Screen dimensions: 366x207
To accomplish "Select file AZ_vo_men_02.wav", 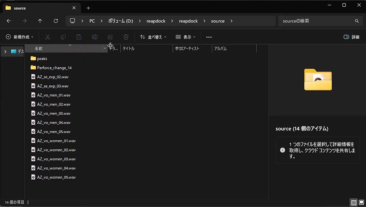I will click(54, 104).
